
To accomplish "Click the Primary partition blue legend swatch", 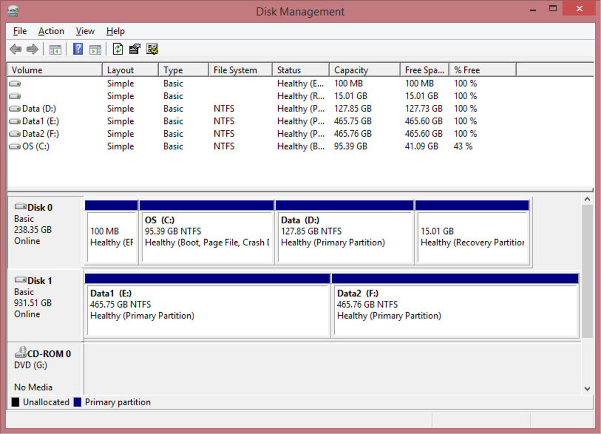I will [78, 402].
